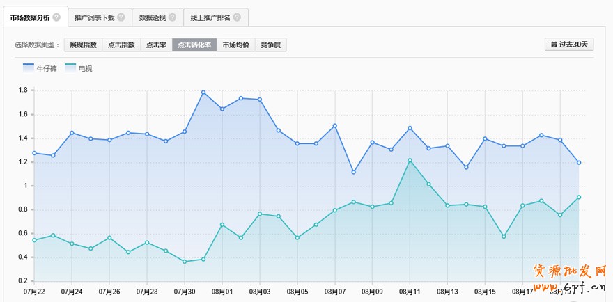Select 点击转化率 data type

194,45
